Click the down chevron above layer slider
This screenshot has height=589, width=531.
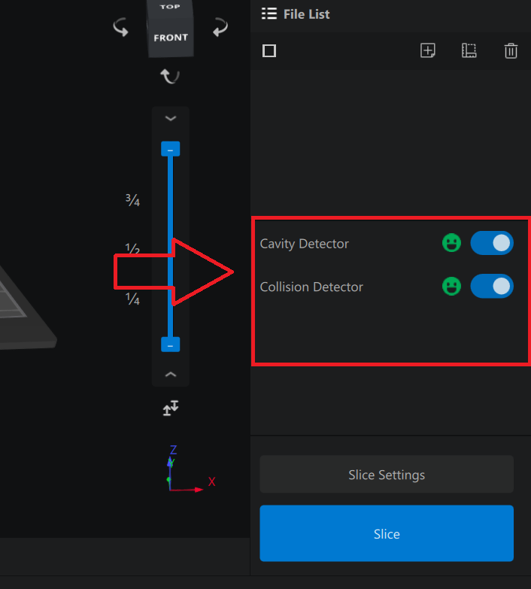click(x=171, y=118)
